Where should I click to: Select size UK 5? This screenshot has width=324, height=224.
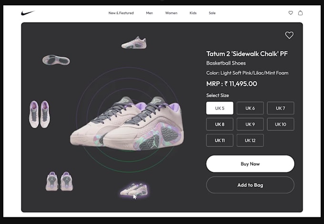[x=220, y=108]
